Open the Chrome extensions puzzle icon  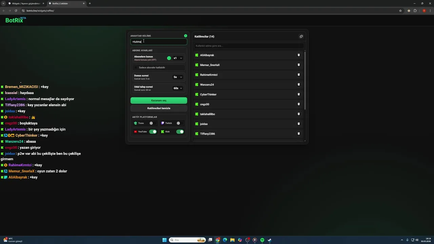pos(415,11)
